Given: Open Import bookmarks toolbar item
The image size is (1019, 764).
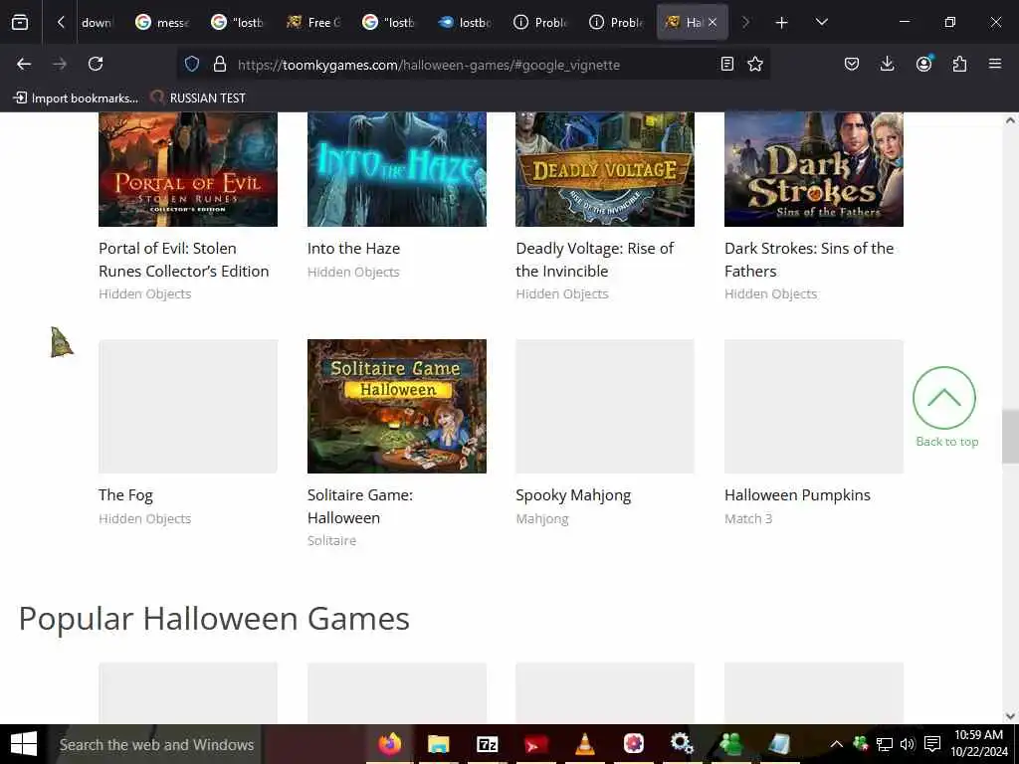Looking at the screenshot, I should (76, 98).
